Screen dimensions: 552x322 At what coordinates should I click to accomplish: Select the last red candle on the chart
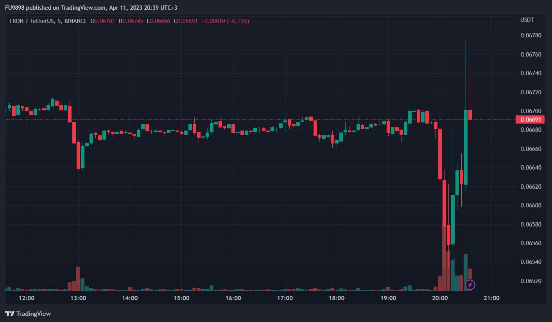pyautogui.click(x=470, y=115)
